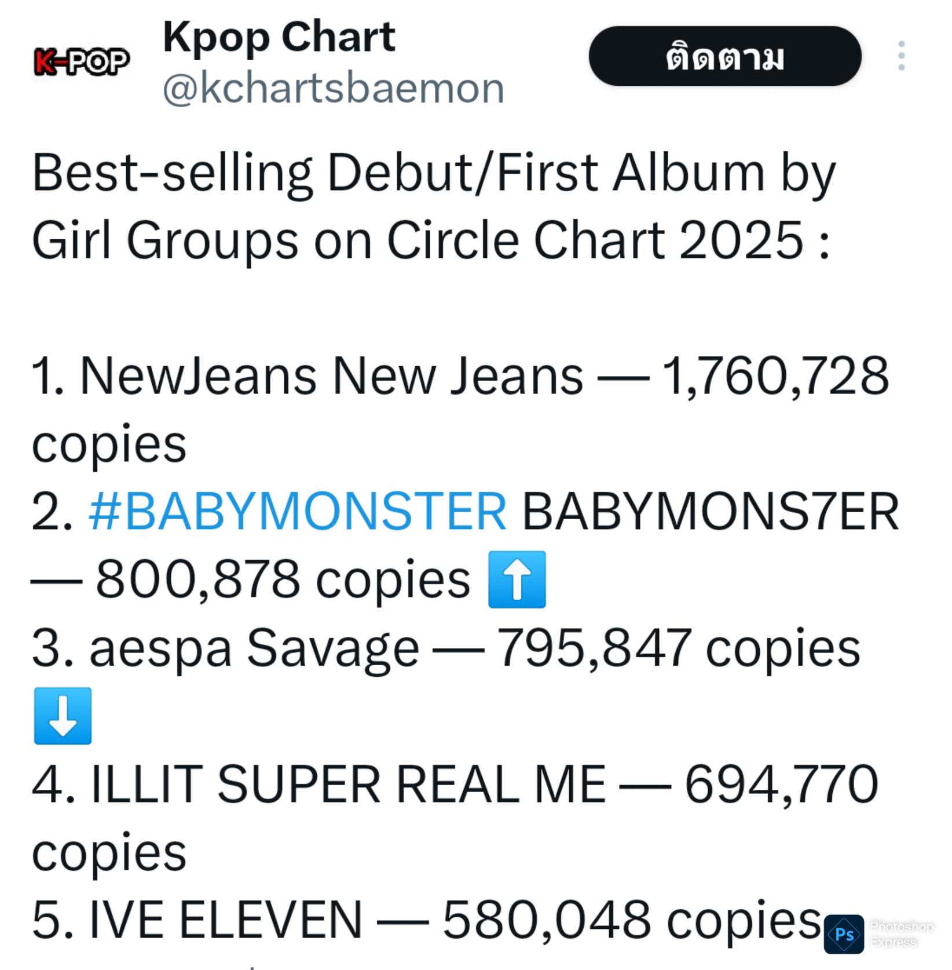Viewport: 952px width, 970px height.
Task: Select the Best-selling Debut/First Album headline text
Action: [x=434, y=173]
